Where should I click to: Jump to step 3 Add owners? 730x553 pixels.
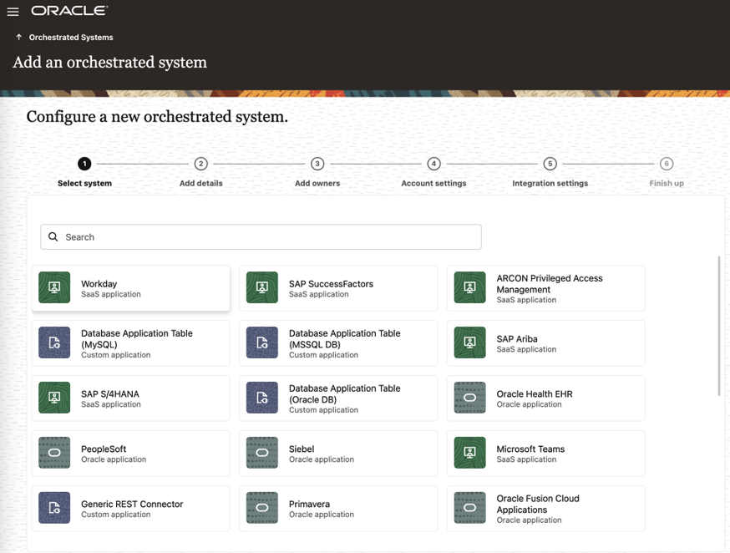point(317,164)
